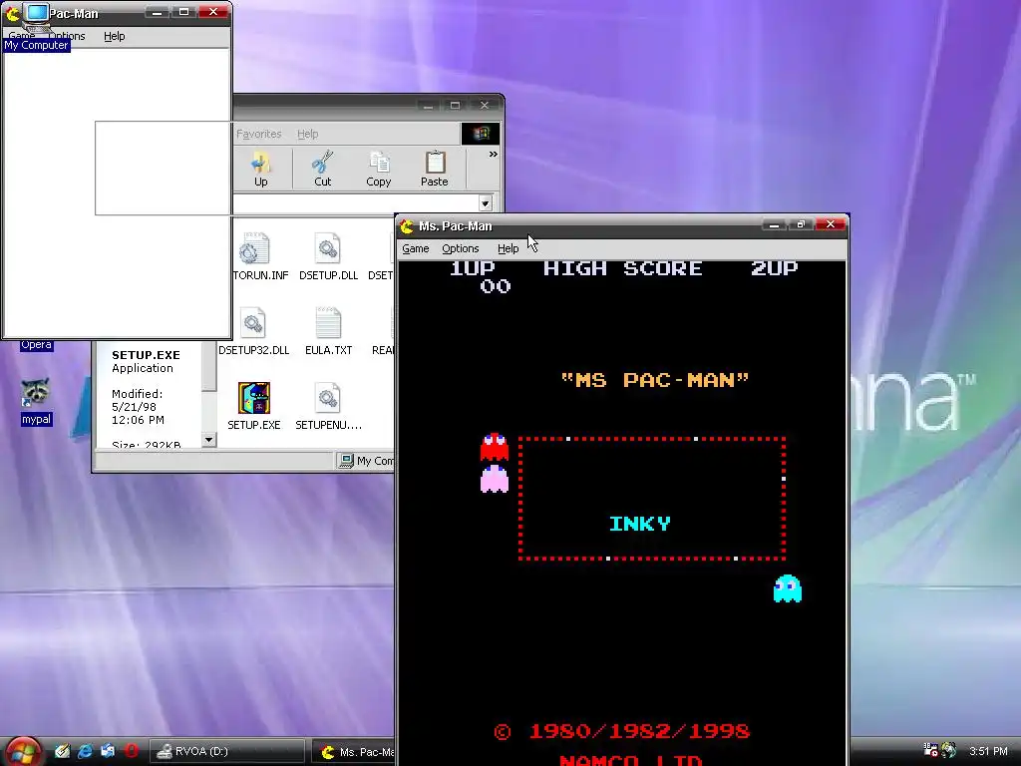The width and height of the screenshot is (1021, 766).
Task: Click the Windows logo throbber in Explorer
Action: [x=481, y=134]
